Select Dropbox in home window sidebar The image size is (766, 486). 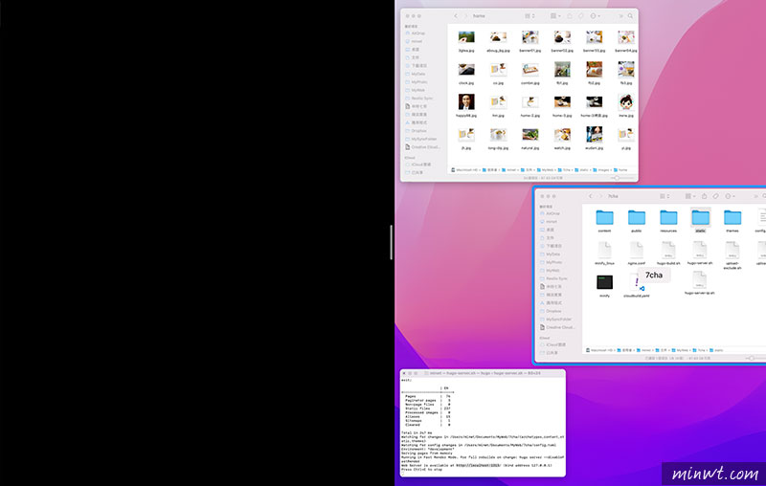416,131
